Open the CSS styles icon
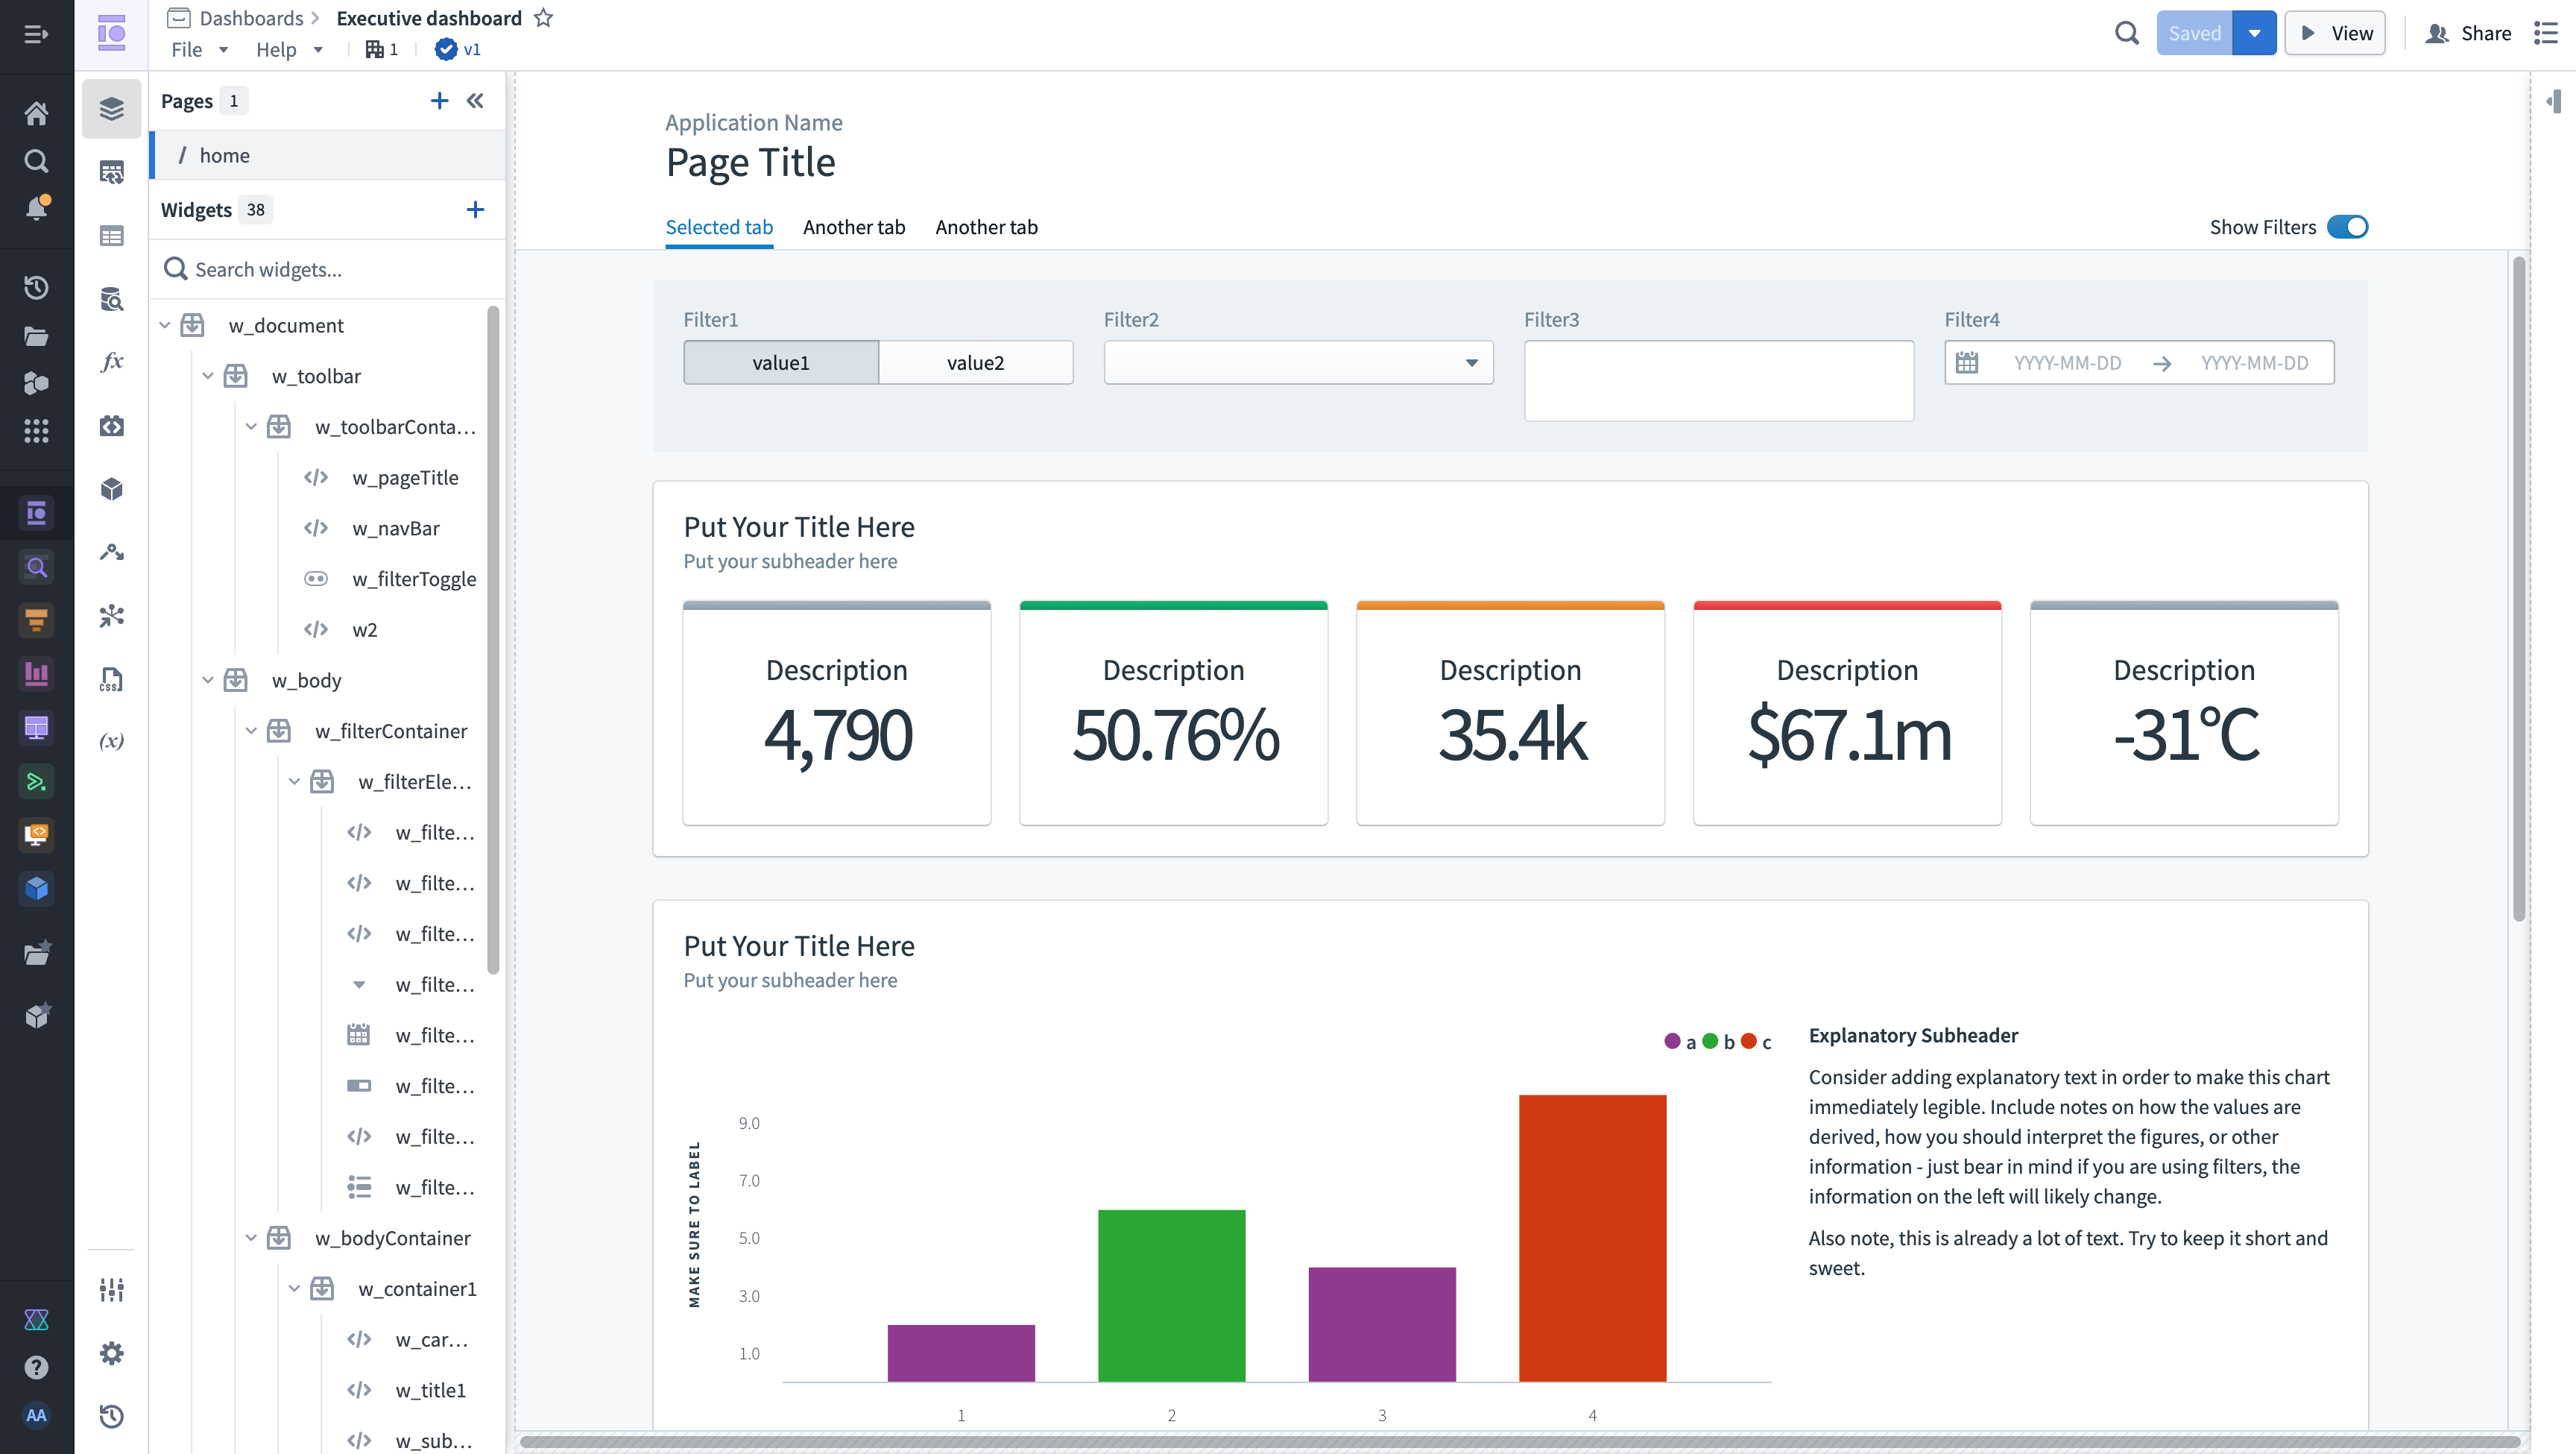 (x=112, y=679)
